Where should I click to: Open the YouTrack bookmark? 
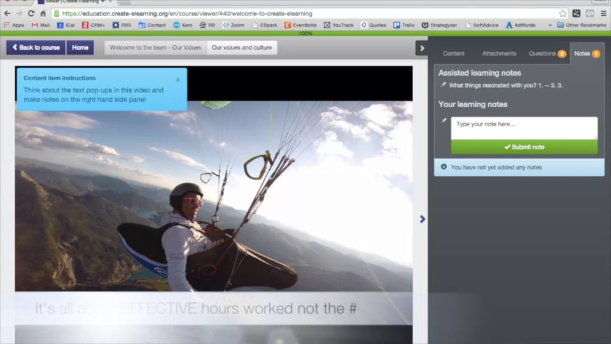[339, 25]
